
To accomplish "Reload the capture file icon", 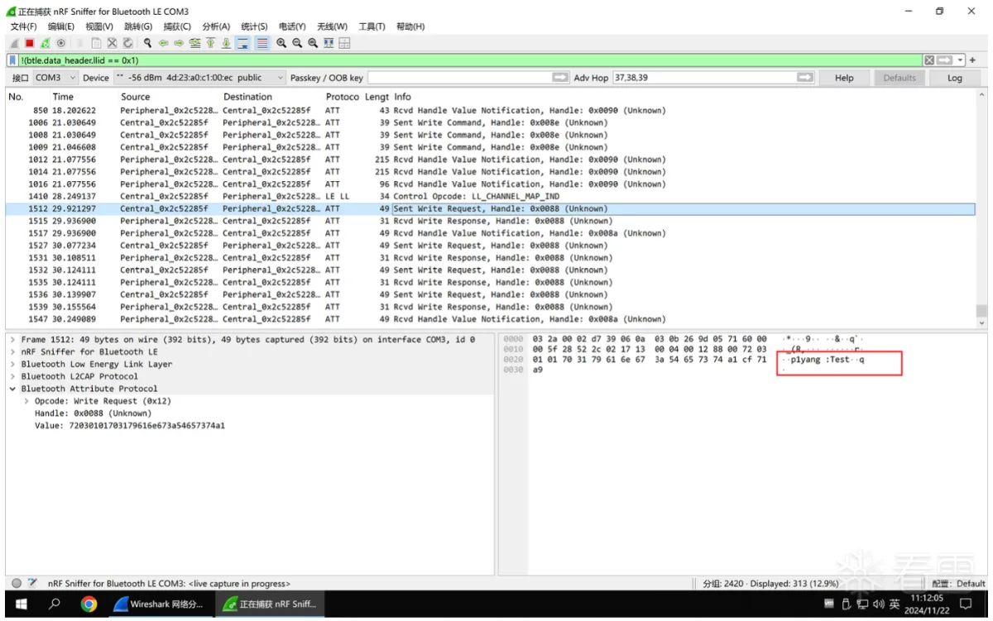I will (x=127, y=43).
